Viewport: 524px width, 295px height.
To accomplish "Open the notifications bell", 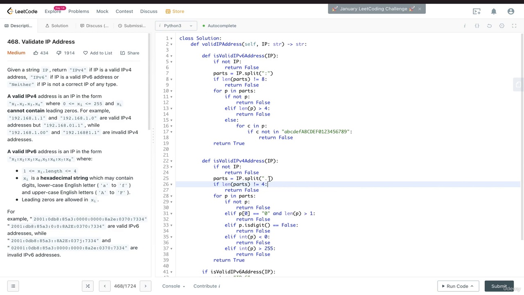I will 494,11.
